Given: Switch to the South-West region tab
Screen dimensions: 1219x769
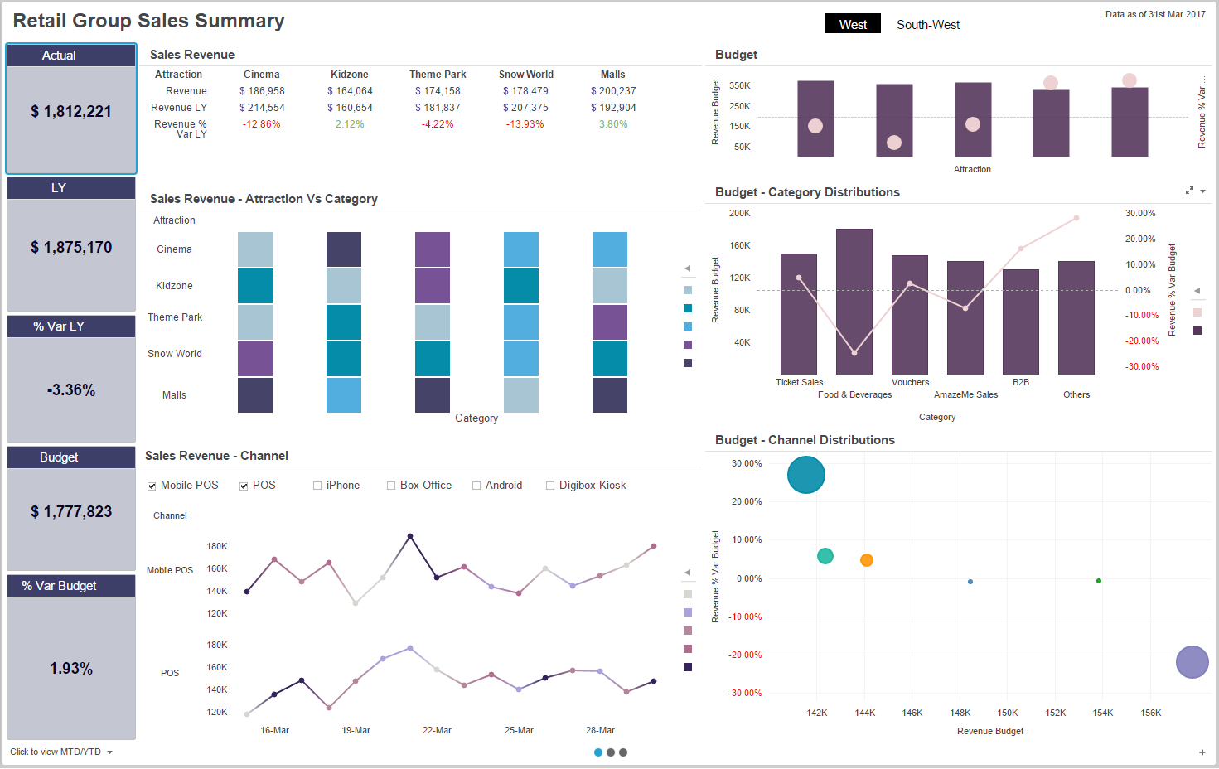Looking at the screenshot, I should pyautogui.click(x=927, y=24).
